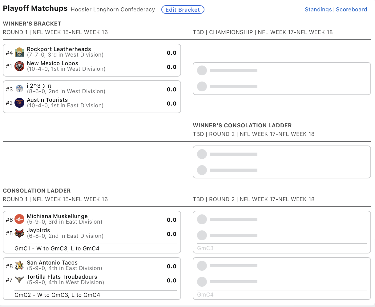Click the Michiana Muskellunge team logo

pyautogui.click(x=19, y=219)
